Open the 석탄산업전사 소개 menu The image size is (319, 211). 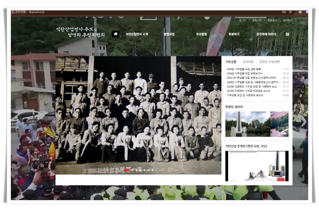(x=137, y=34)
